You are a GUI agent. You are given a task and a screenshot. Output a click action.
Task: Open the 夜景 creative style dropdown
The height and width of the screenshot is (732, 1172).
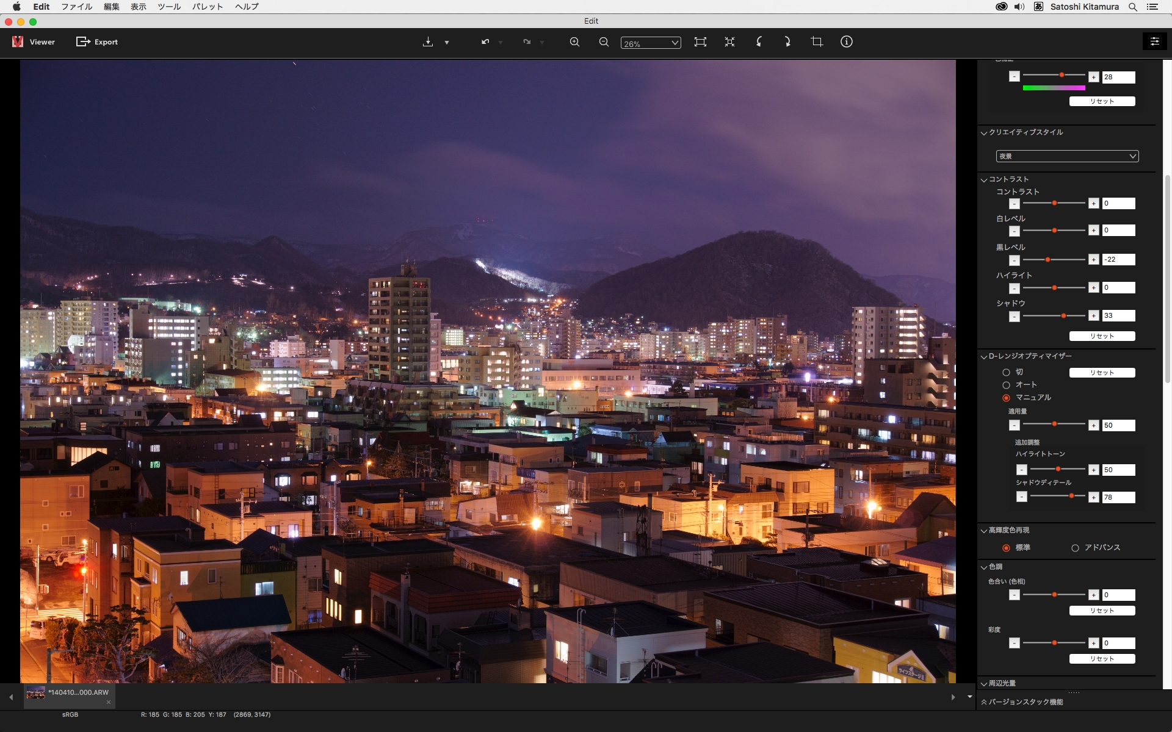tap(1067, 156)
